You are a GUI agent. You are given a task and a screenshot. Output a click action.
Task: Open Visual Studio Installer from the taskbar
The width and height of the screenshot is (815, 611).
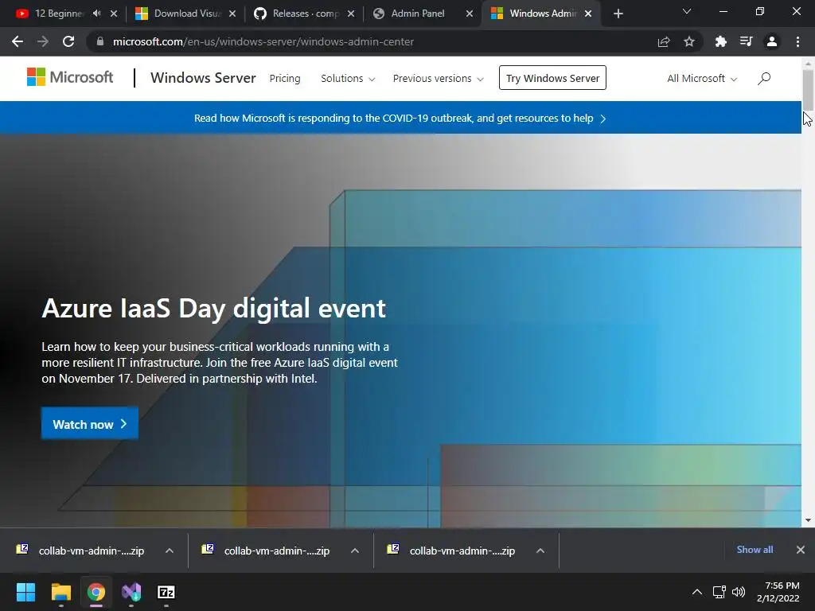click(x=131, y=592)
